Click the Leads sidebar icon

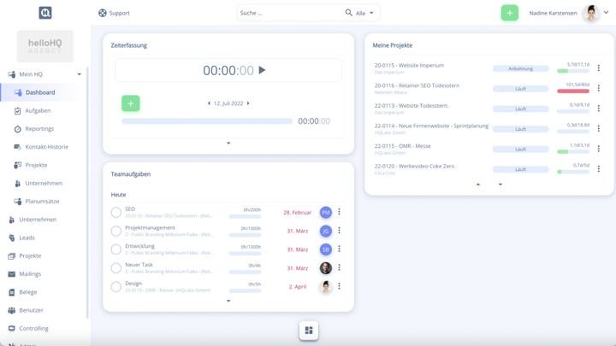(12, 238)
